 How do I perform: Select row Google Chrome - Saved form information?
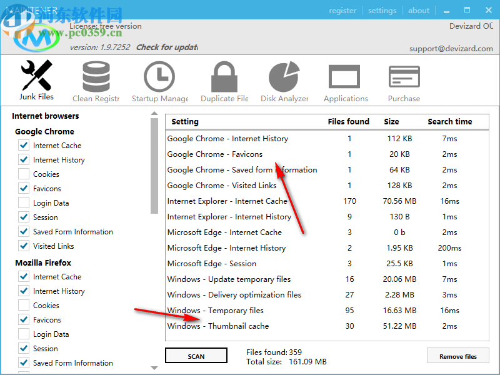327,170
